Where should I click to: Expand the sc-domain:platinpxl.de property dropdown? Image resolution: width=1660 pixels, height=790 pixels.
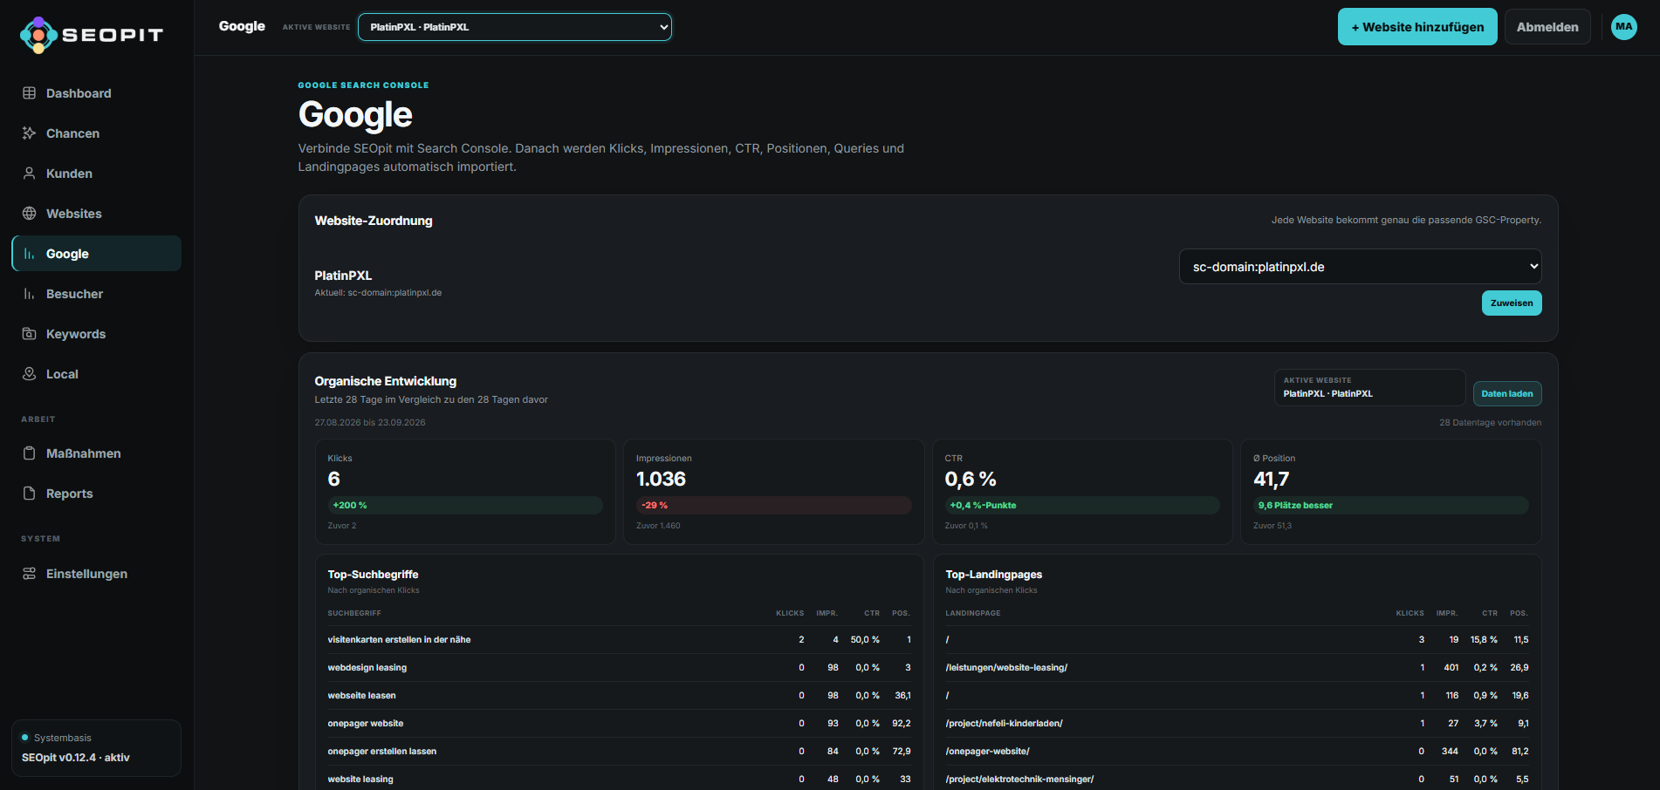(1360, 267)
